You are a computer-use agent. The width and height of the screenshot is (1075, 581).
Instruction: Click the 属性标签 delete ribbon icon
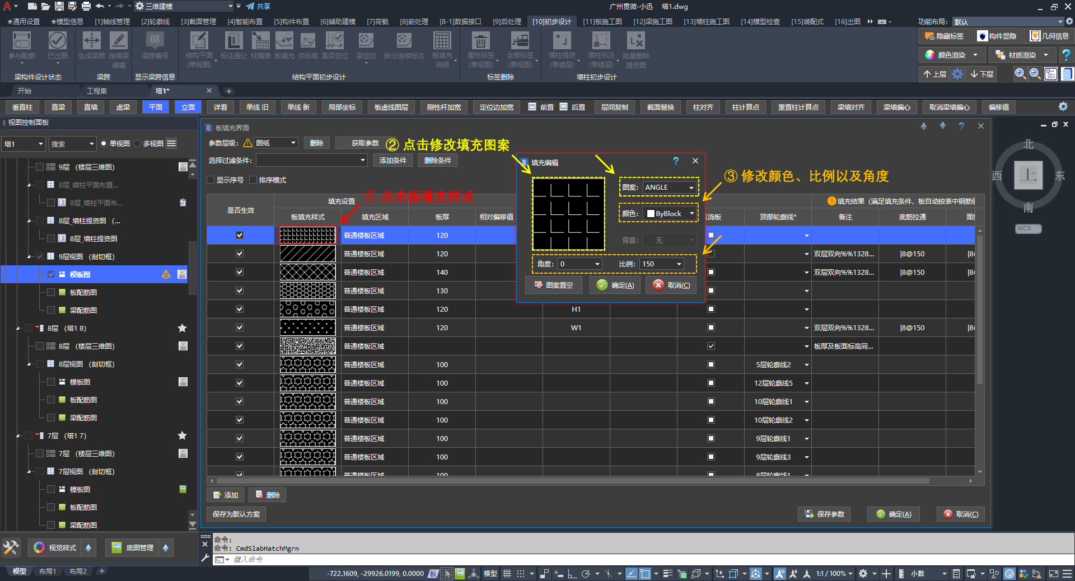[480, 41]
